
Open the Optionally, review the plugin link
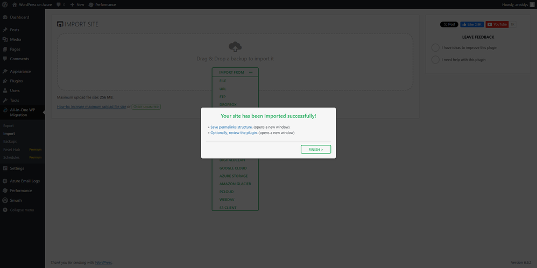tap(234, 132)
